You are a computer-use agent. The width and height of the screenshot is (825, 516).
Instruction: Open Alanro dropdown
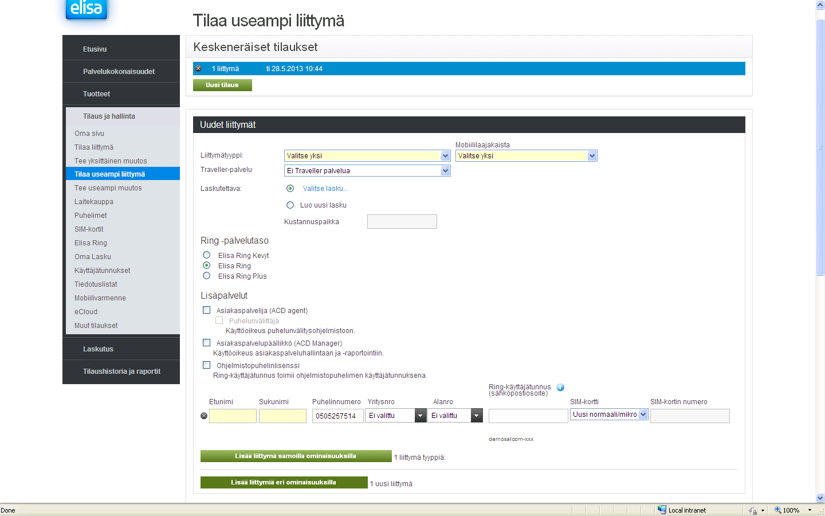pos(456,416)
